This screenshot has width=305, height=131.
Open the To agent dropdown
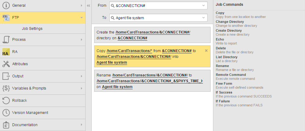point(204,18)
